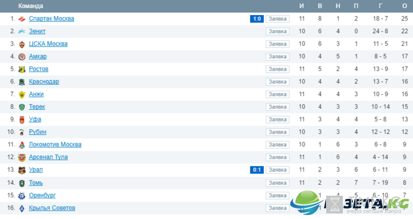The height and width of the screenshot is (219, 413).
Task: Click the 0:1 score badge for Урал
Action: [257, 170]
